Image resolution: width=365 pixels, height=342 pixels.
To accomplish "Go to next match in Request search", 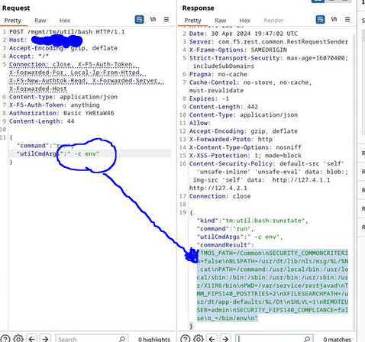I will coord(45,339).
